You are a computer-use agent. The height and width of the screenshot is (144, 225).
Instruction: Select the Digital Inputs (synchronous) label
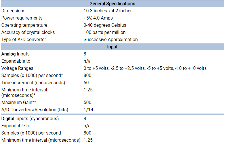(30, 119)
